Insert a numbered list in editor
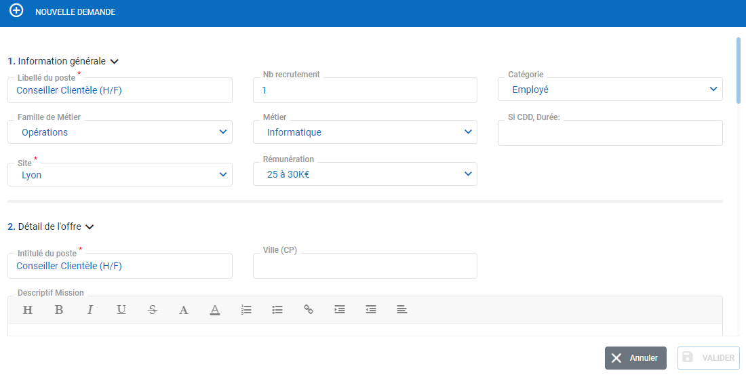Viewport: 746px width, 375px height. 246,310
